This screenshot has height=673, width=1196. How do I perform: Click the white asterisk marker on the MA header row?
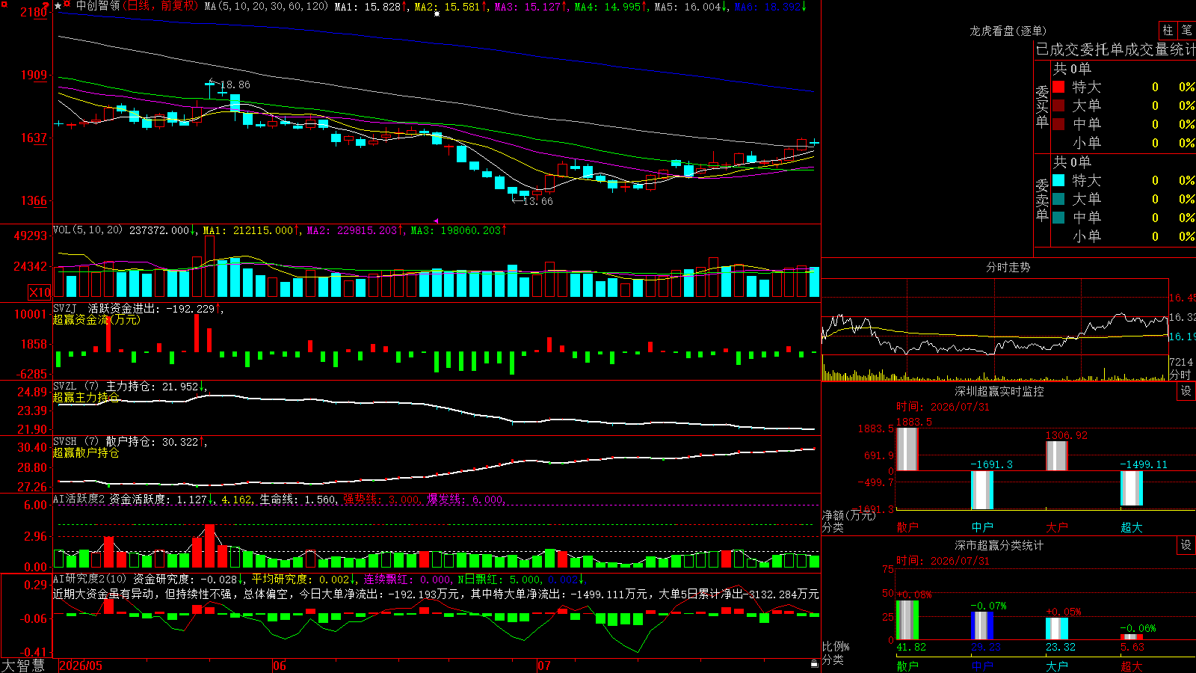(x=437, y=13)
